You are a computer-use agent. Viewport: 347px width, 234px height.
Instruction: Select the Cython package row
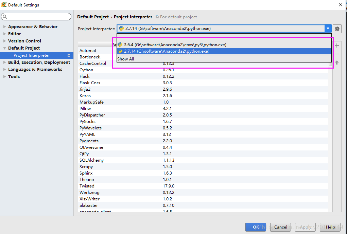click(203, 70)
